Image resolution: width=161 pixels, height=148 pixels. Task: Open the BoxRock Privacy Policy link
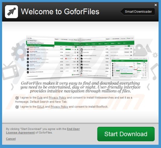pos(59,107)
